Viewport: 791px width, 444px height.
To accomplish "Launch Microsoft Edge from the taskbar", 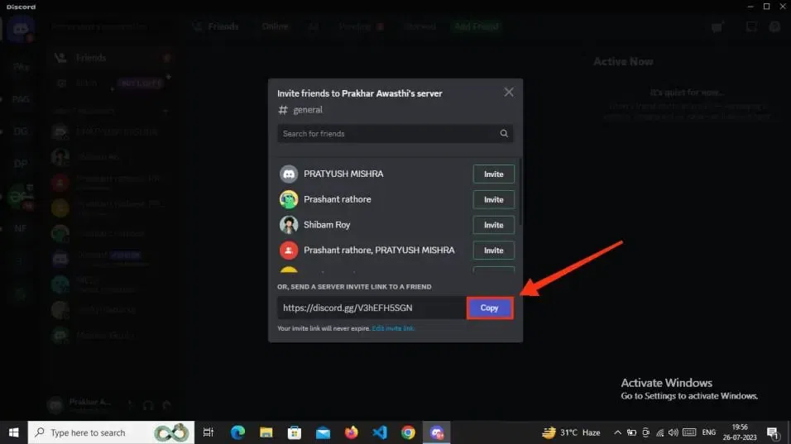I will click(237, 432).
